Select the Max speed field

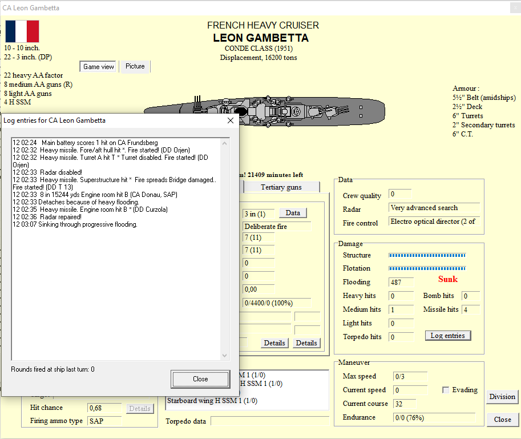[410, 377]
